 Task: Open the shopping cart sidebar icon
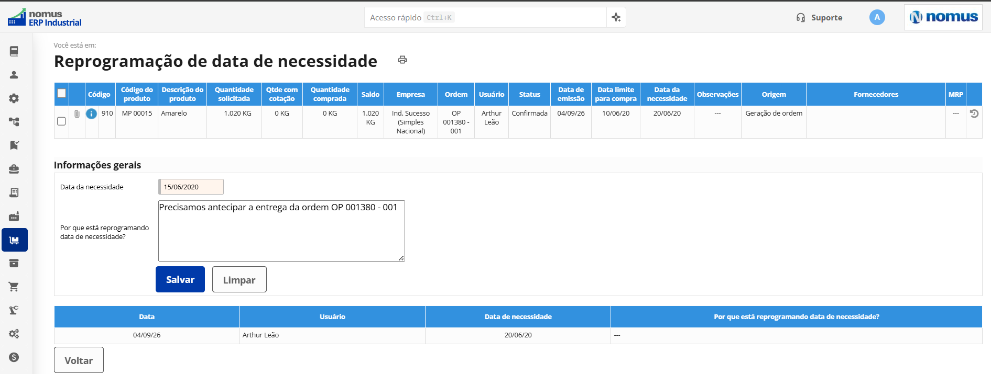point(14,287)
